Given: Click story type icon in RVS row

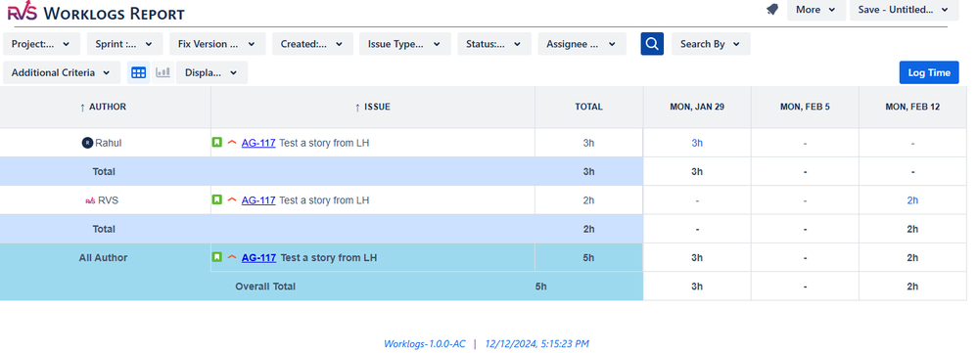Looking at the screenshot, I should [x=216, y=199].
